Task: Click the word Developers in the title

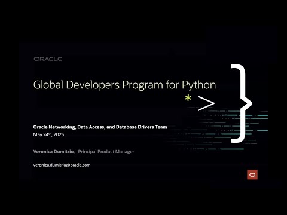Action: pos(93,85)
